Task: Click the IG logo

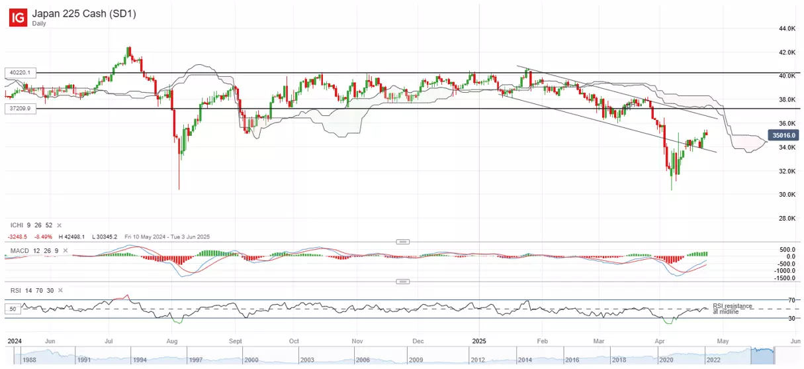Action: point(18,17)
